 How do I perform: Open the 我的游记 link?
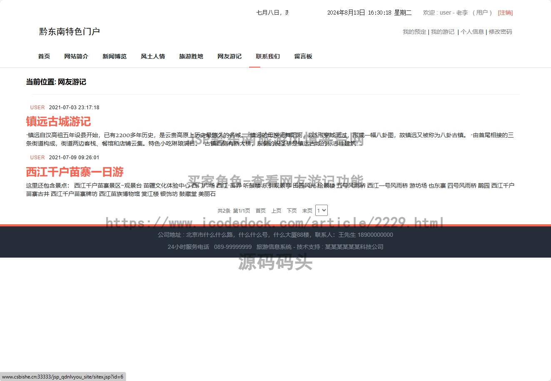[x=443, y=32]
